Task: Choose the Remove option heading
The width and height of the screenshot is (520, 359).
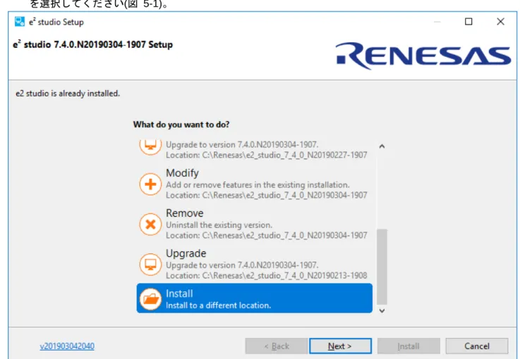Action: (184, 213)
